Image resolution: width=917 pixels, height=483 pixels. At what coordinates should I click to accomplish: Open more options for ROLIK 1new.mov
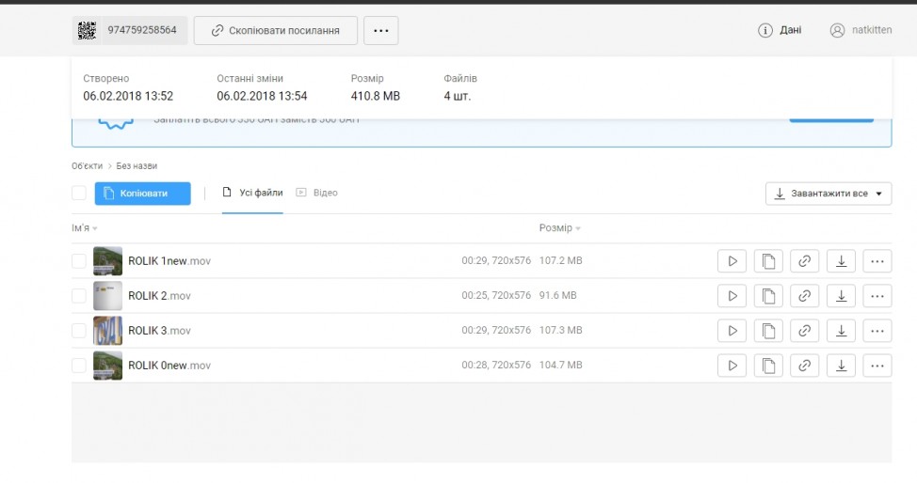(877, 261)
